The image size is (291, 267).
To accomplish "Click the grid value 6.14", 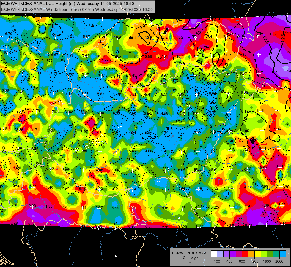I will coord(7,53).
